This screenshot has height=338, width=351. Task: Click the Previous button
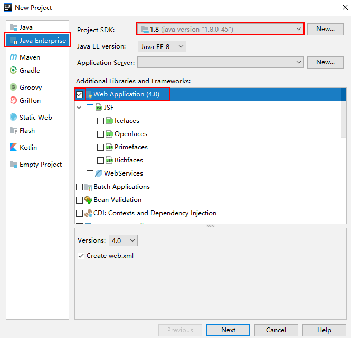click(180, 330)
